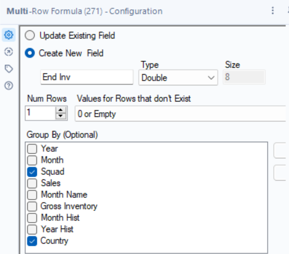Click the End Inv field name input

[x=87, y=77]
